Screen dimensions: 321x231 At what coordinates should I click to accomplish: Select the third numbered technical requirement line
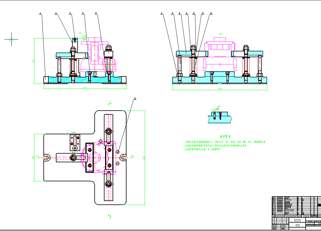(x=202, y=149)
